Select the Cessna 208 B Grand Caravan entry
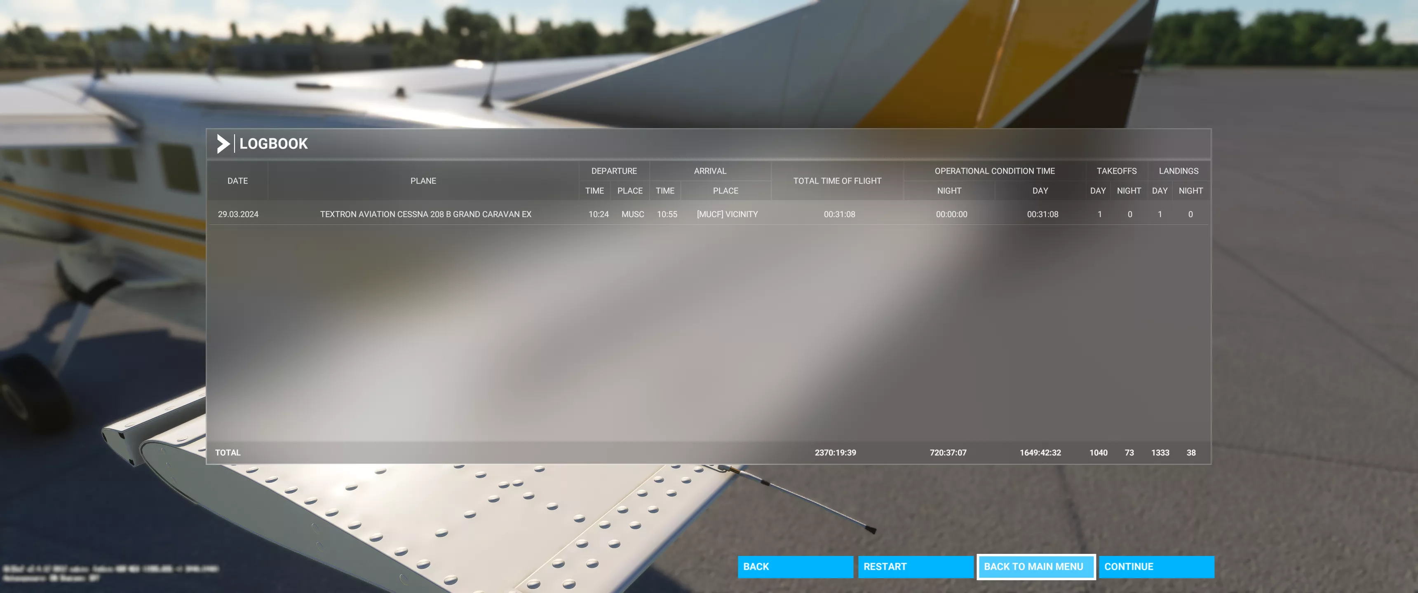Viewport: 1418px width, 593px height. [425, 215]
